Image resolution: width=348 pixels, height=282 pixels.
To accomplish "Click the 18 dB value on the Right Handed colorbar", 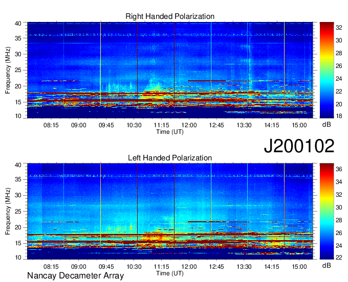I will click(339, 116).
